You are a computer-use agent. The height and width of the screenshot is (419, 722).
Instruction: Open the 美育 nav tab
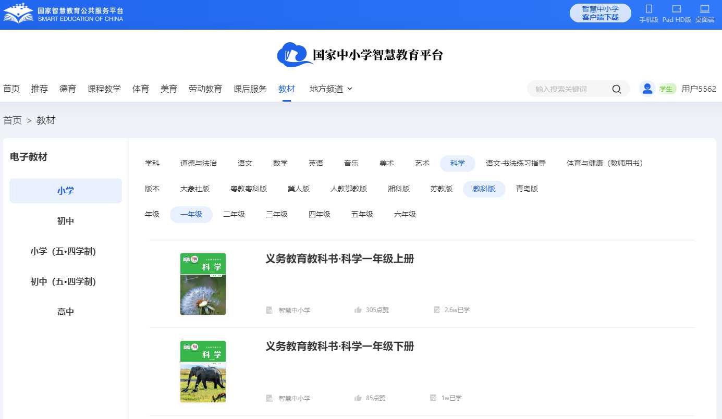click(169, 89)
